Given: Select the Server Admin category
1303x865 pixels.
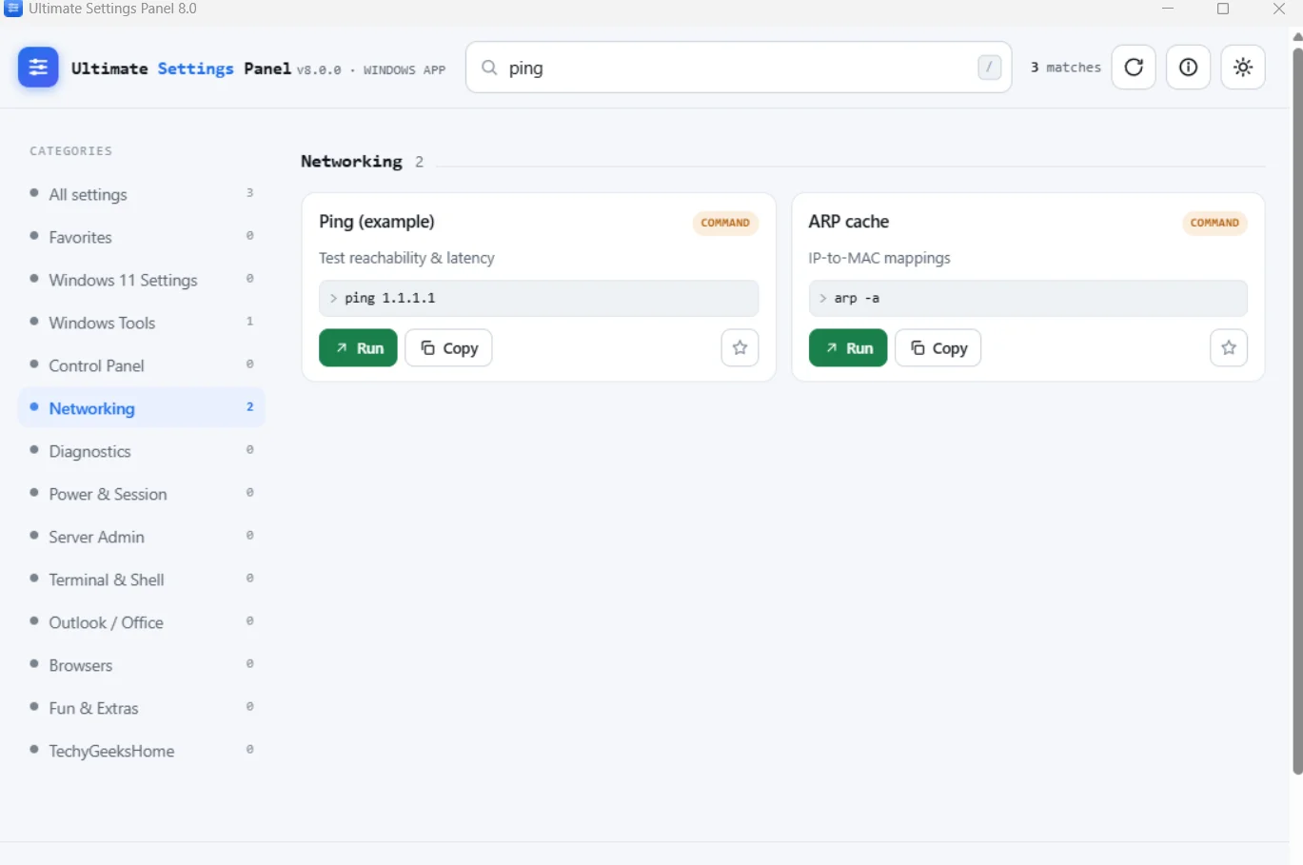Looking at the screenshot, I should 142,537.
